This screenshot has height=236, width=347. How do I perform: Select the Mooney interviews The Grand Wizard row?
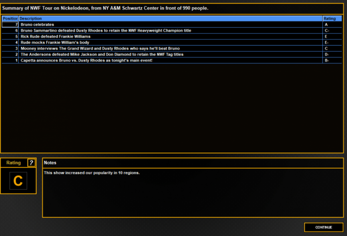pyautogui.click(x=172, y=49)
